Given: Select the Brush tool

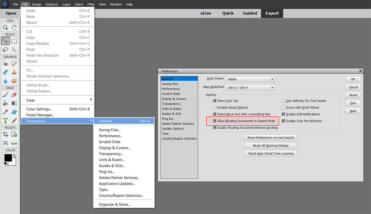Looking at the screenshot, I should (x=6, y=95).
